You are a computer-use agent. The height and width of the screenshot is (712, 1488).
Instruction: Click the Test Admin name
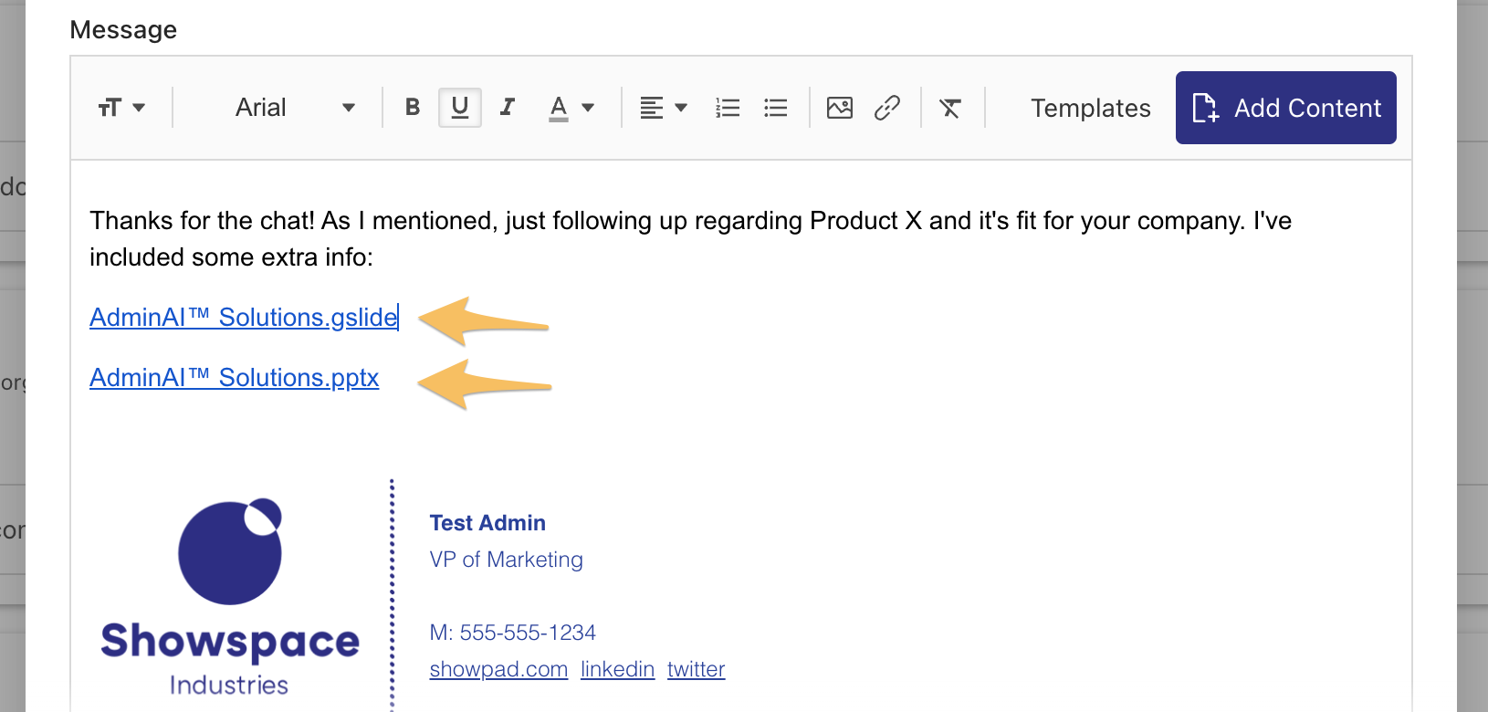coord(487,523)
